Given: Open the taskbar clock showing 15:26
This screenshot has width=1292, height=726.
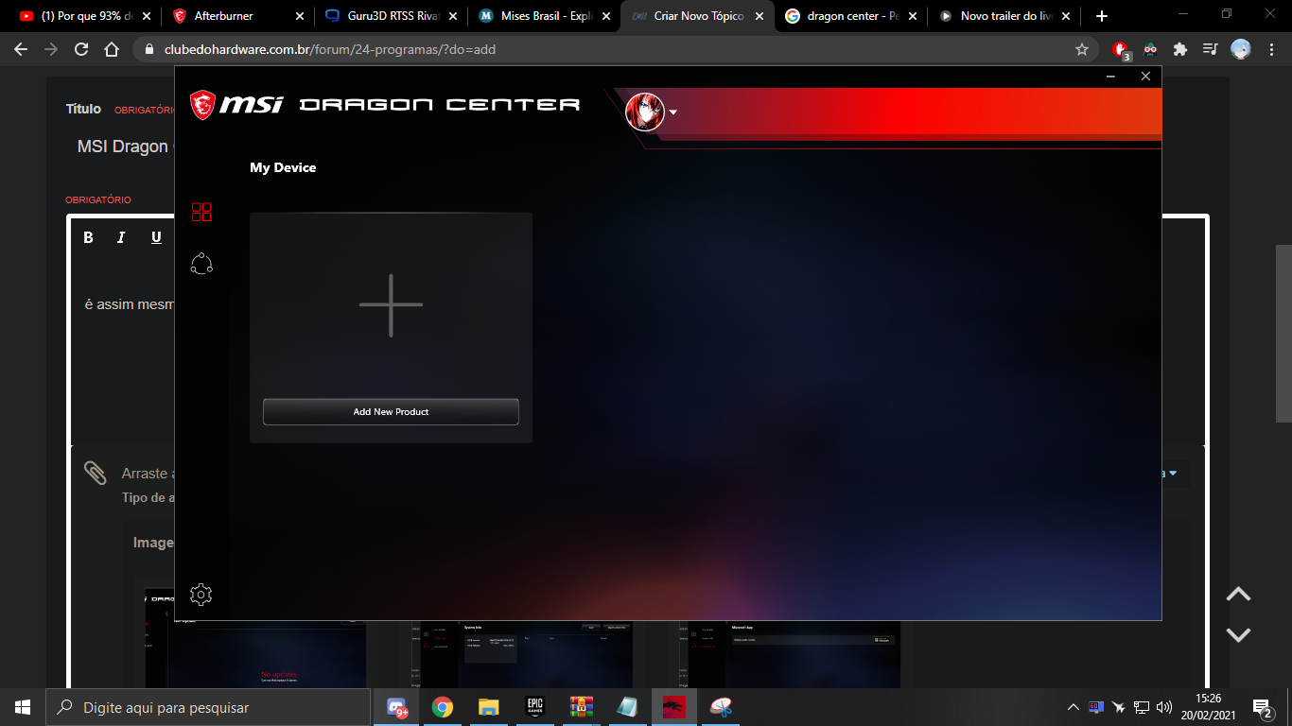Looking at the screenshot, I should [1208, 707].
